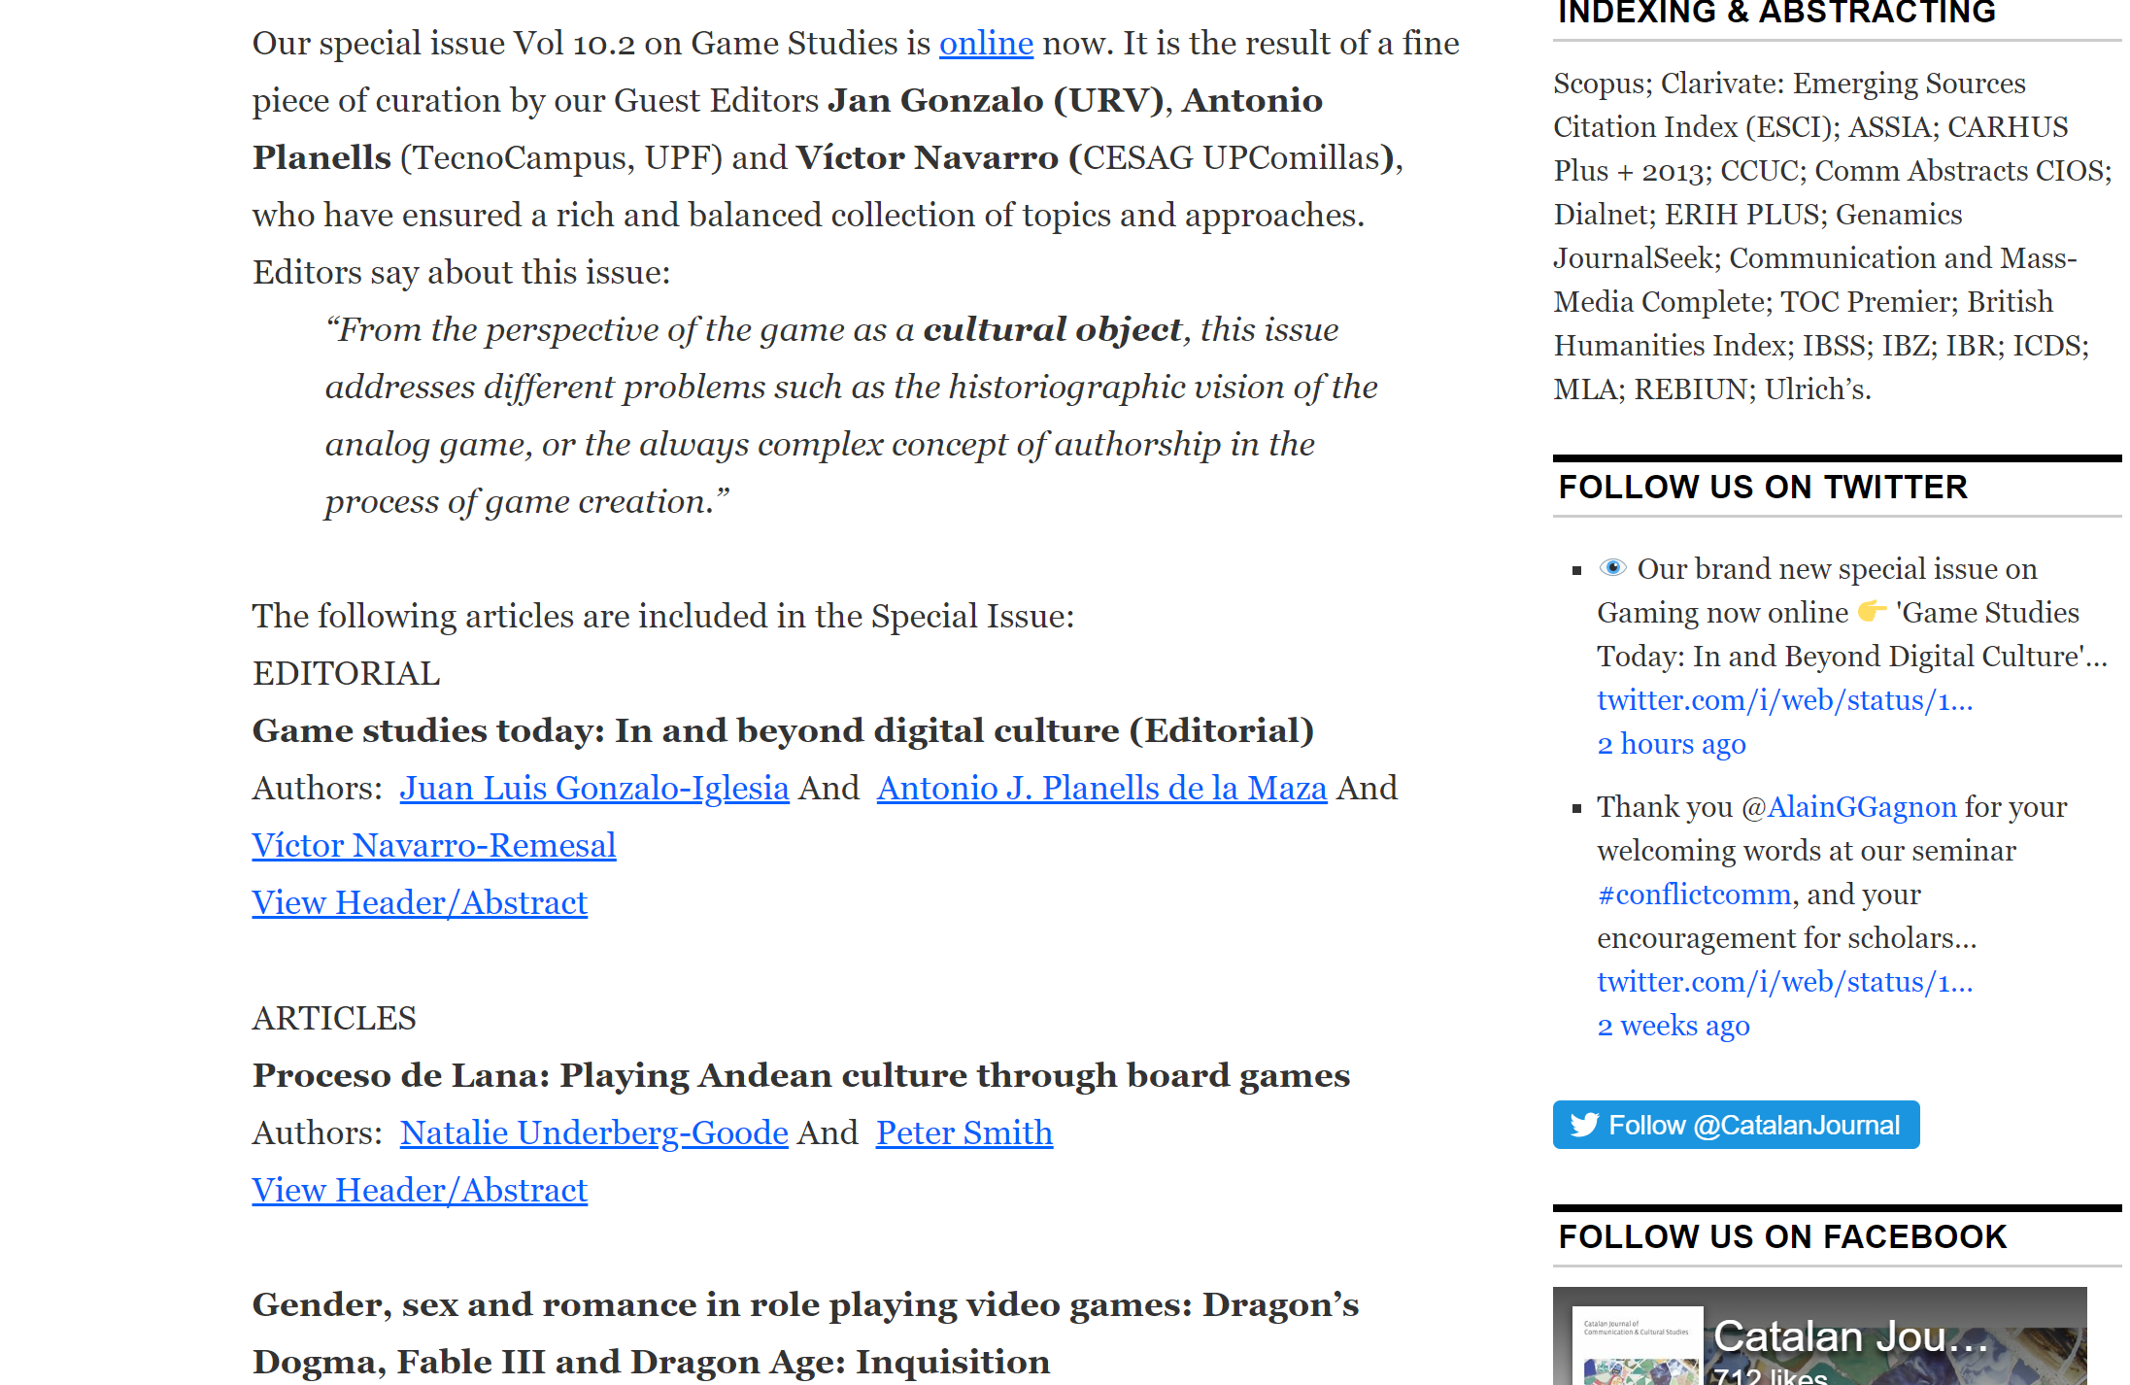Open author page for Antonio J. Planells de la Maza

pos(1101,788)
